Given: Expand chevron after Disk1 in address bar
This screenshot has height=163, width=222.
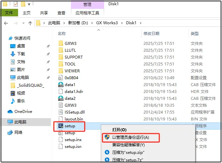Looking at the screenshot, I should point(141,23).
